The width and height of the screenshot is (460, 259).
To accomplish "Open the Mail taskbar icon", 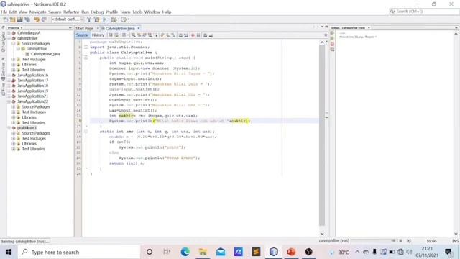I will point(221,252).
